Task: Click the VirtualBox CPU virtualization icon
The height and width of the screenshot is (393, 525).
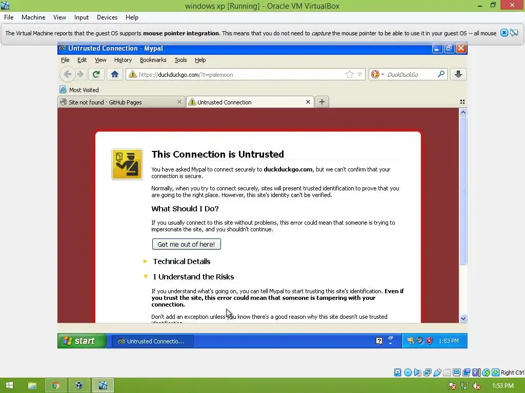Action: 476,373
